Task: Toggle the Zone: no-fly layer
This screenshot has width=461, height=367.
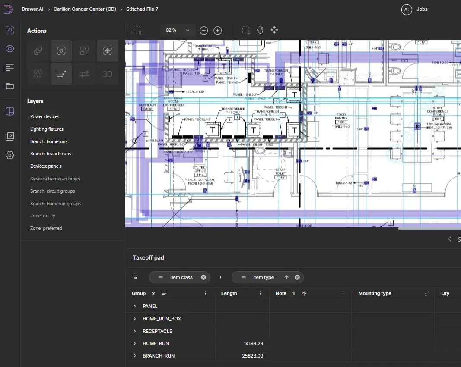Action: tap(43, 216)
